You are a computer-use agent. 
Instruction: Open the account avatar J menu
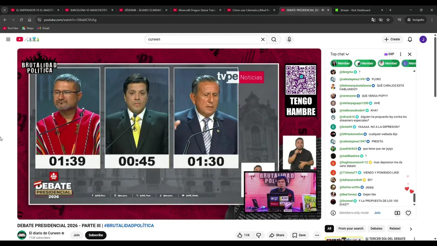[423, 39]
